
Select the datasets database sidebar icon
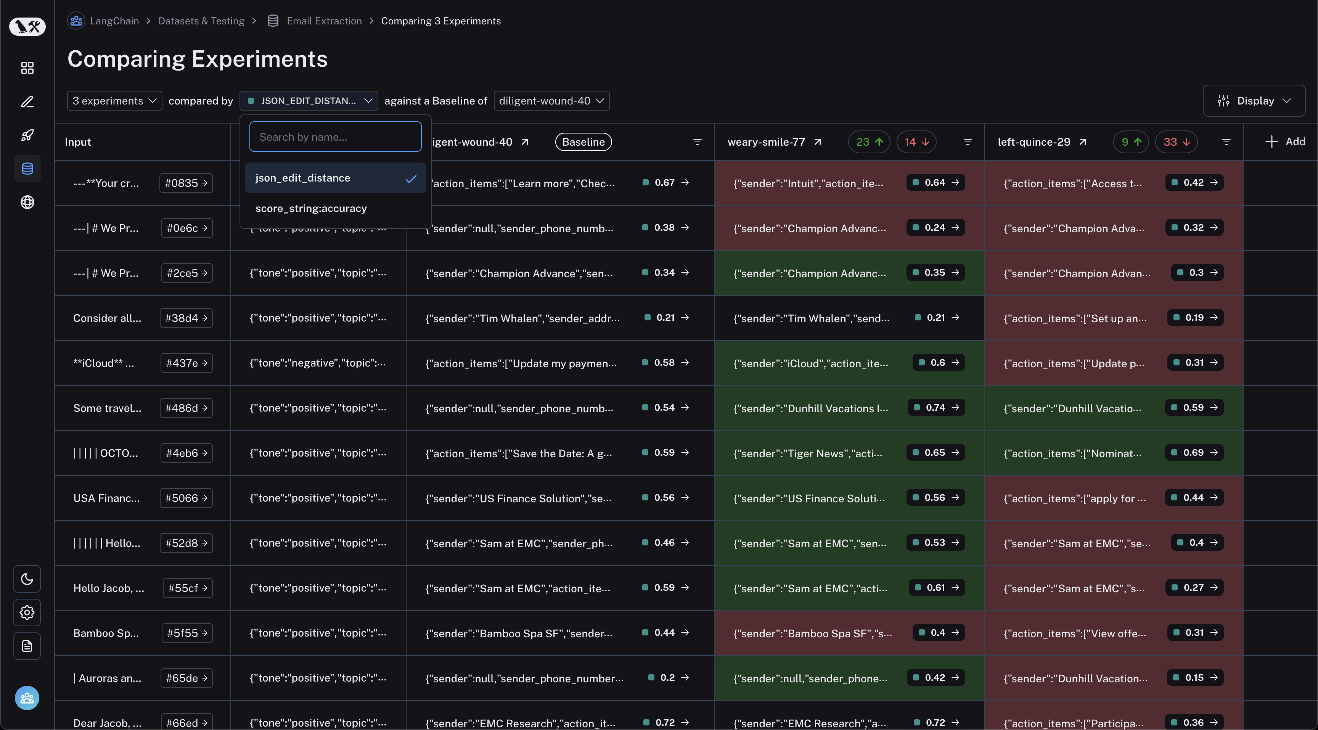point(27,168)
